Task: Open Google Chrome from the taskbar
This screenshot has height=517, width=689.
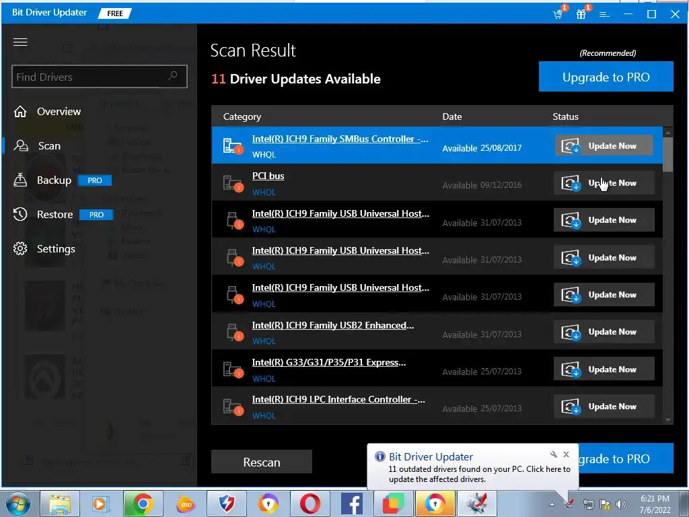Action: point(143,504)
